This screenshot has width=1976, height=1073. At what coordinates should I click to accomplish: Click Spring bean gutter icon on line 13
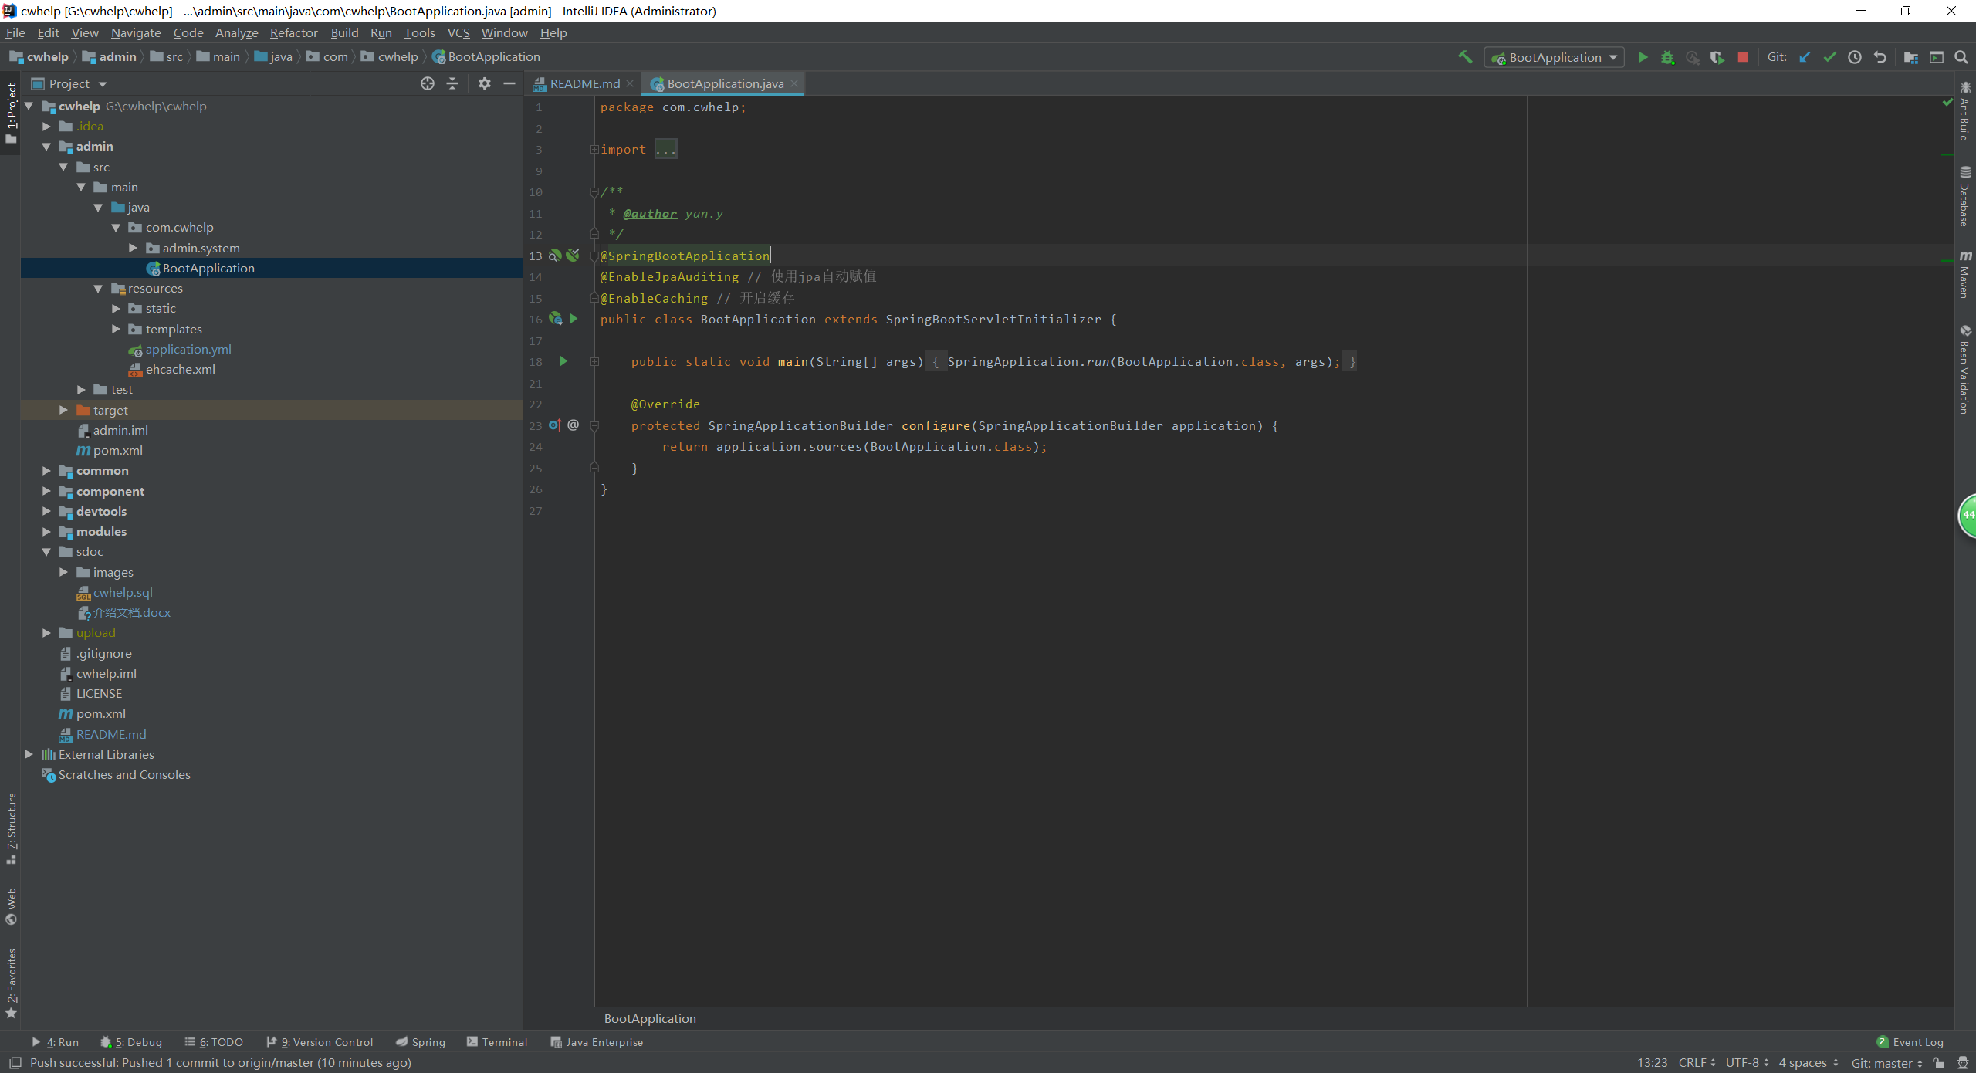[x=555, y=256]
